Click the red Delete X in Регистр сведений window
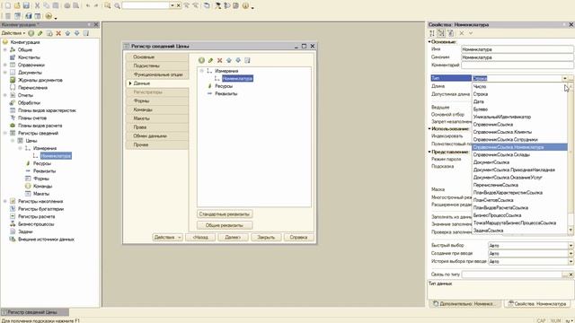575x323 pixels. tap(219, 60)
